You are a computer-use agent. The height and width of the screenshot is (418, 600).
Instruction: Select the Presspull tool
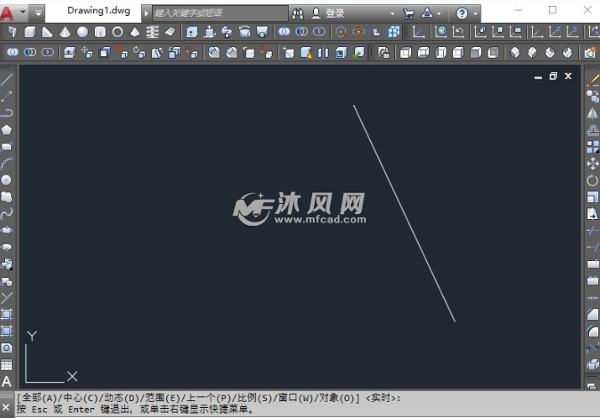pyautogui.click(x=209, y=32)
